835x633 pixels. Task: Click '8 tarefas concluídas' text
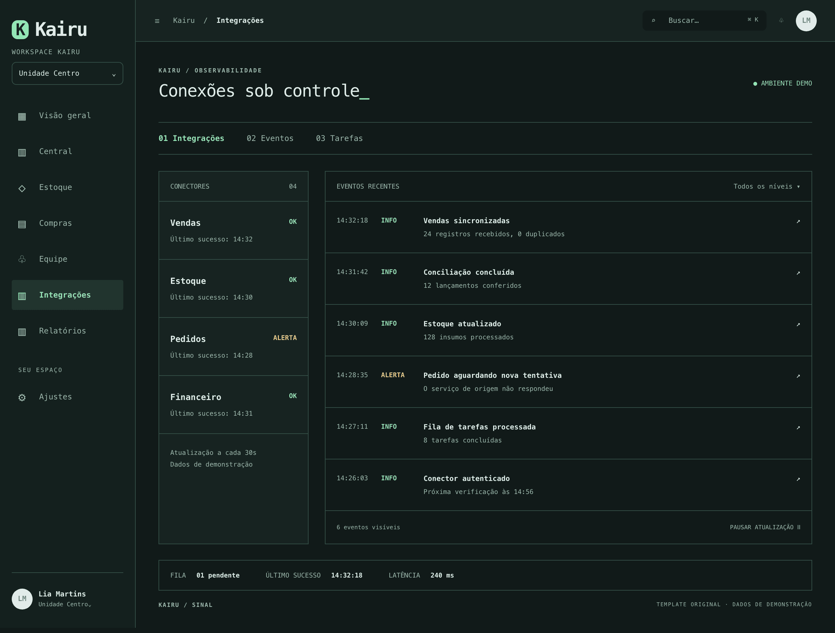pos(463,440)
